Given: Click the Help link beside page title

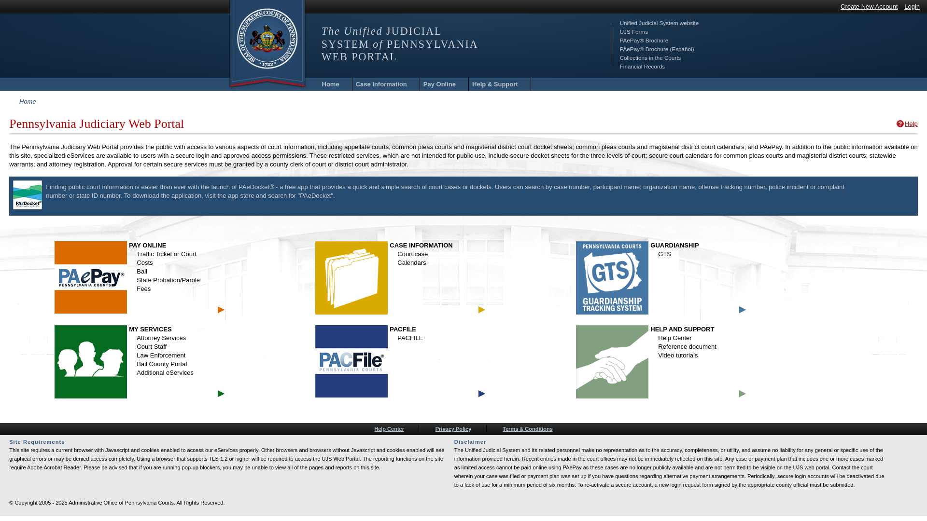Looking at the screenshot, I should tap(911, 124).
